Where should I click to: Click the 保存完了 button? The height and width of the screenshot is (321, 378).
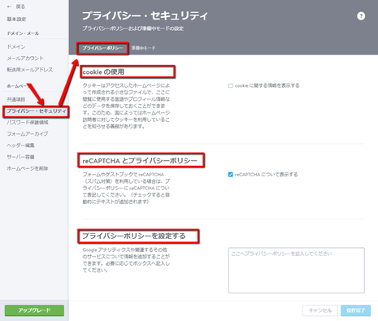coord(355,310)
